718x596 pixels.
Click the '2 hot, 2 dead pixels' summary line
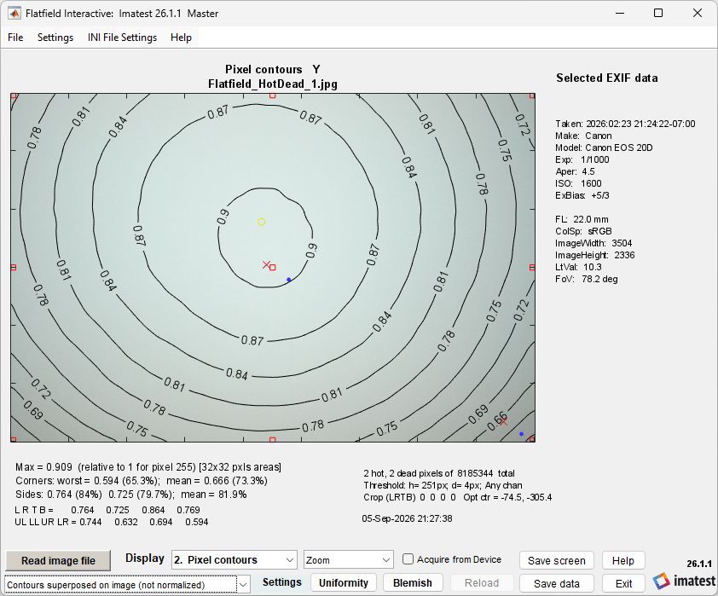point(439,473)
